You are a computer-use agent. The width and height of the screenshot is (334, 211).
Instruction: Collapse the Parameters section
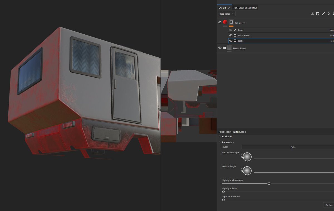[x=220, y=142]
